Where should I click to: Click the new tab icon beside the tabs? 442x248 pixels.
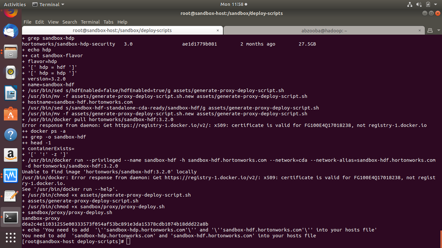pyautogui.click(x=430, y=30)
